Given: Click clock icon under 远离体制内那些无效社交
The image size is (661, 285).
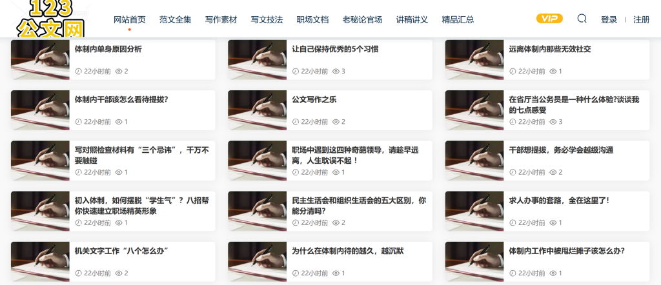Looking at the screenshot, I should click(513, 72).
